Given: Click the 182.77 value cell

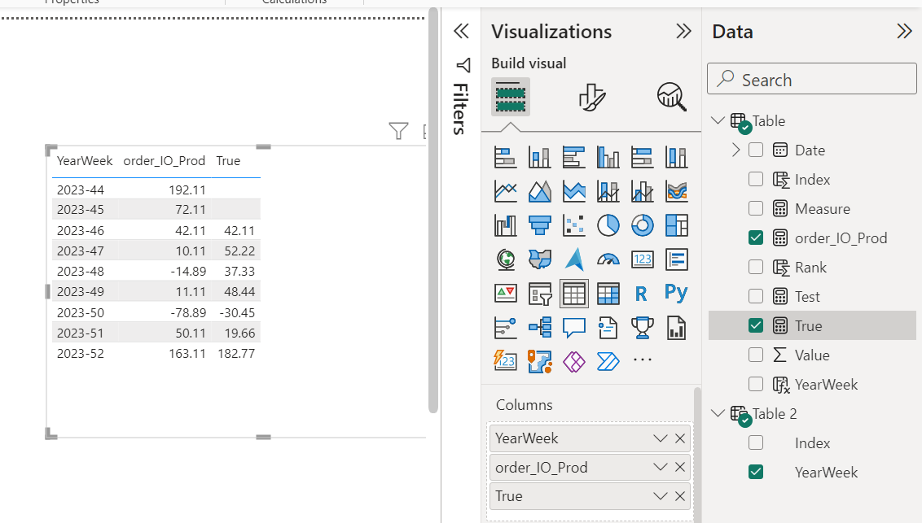Looking at the screenshot, I should [236, 354].
